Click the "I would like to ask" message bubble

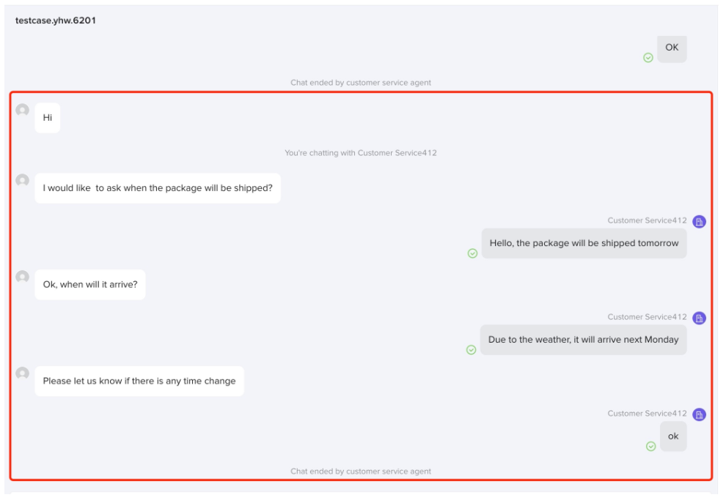[158, 188]
